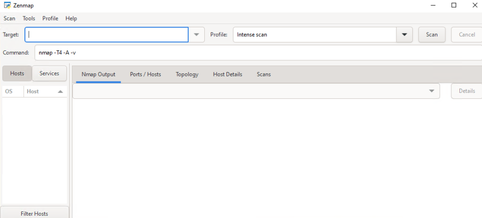The image size is (482, 218).
Task: Click the Filter Hosts button
Action: pos(34,213)
